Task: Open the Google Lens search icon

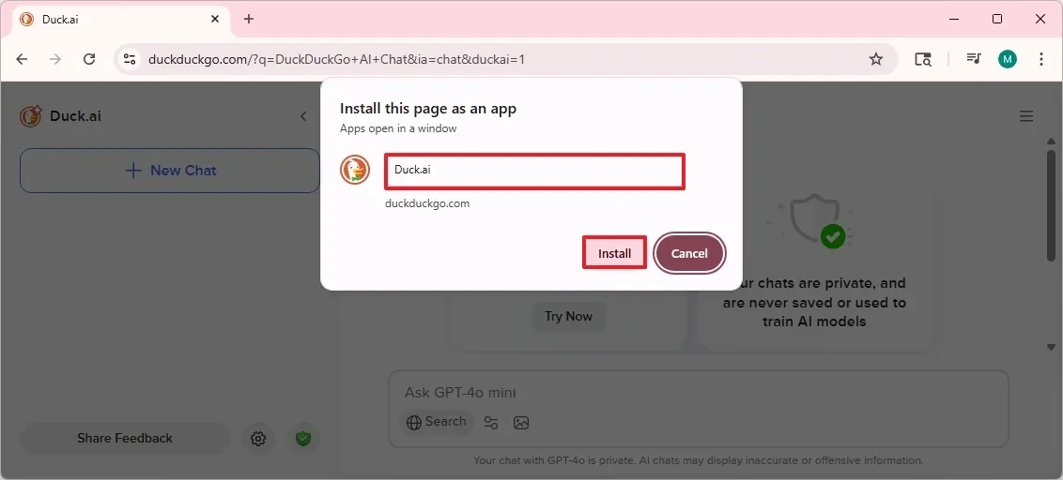Action: [923, 60]
